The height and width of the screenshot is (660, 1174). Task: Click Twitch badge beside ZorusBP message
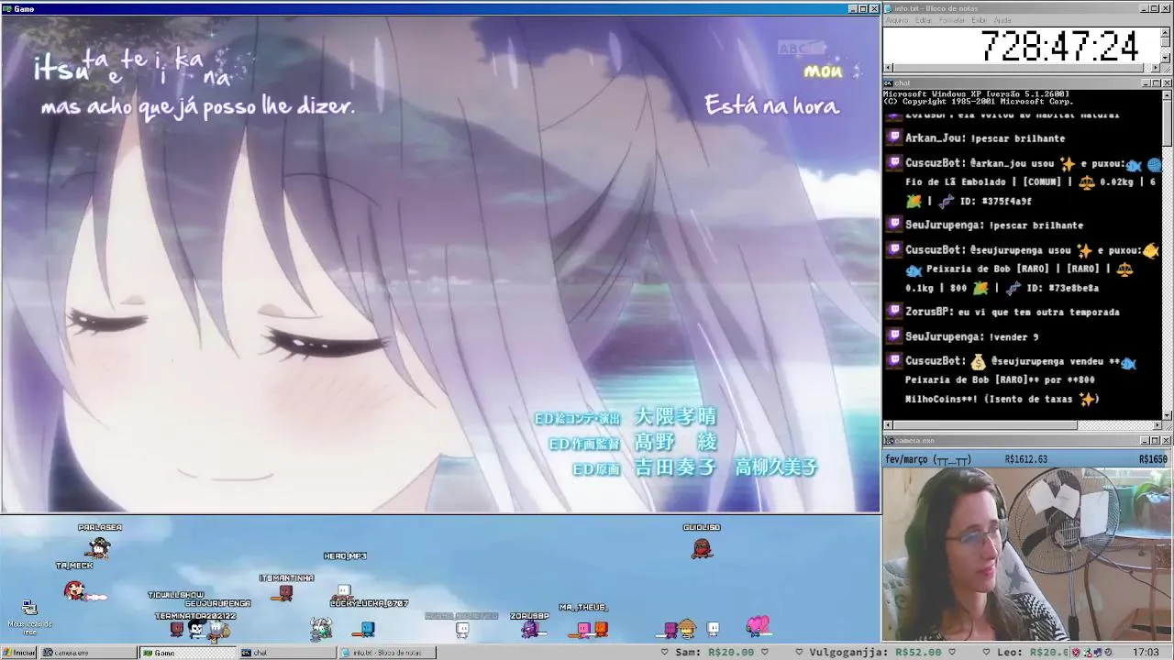894,312
